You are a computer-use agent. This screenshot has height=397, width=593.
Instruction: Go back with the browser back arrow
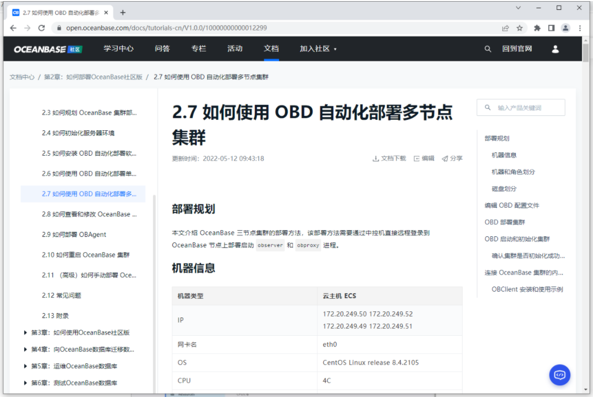pos(13,28)
